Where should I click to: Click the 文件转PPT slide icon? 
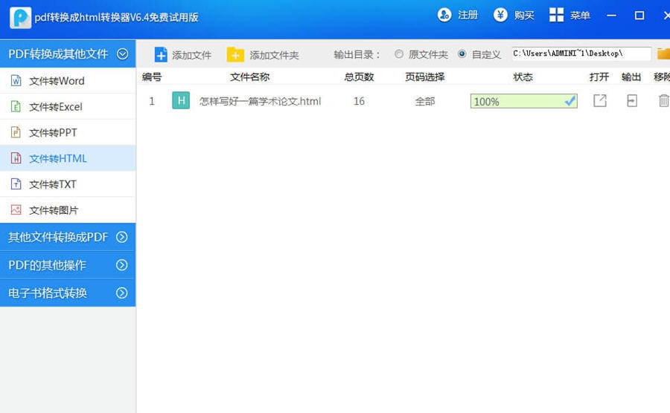(x=16, y=132)
